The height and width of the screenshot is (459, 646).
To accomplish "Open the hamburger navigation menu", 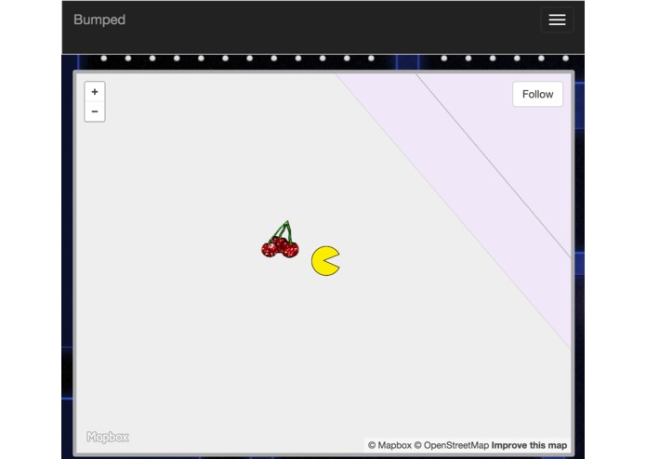I will (557, 20).
